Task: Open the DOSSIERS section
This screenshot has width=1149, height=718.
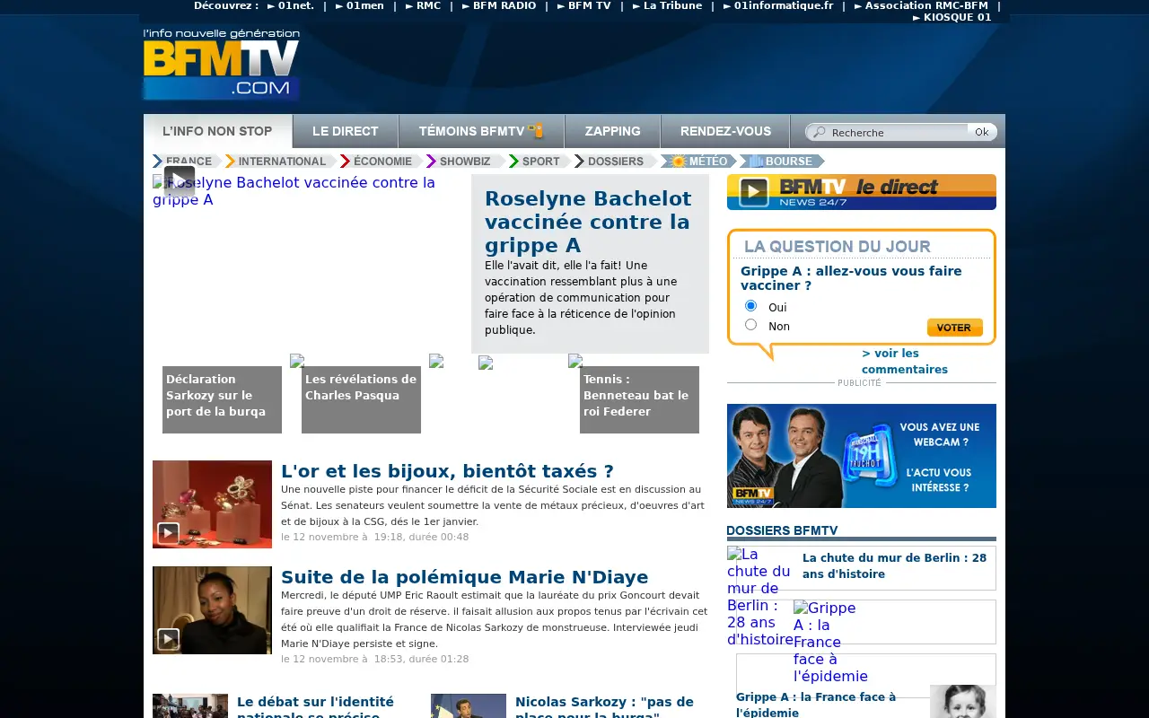Action: point(615,162)
